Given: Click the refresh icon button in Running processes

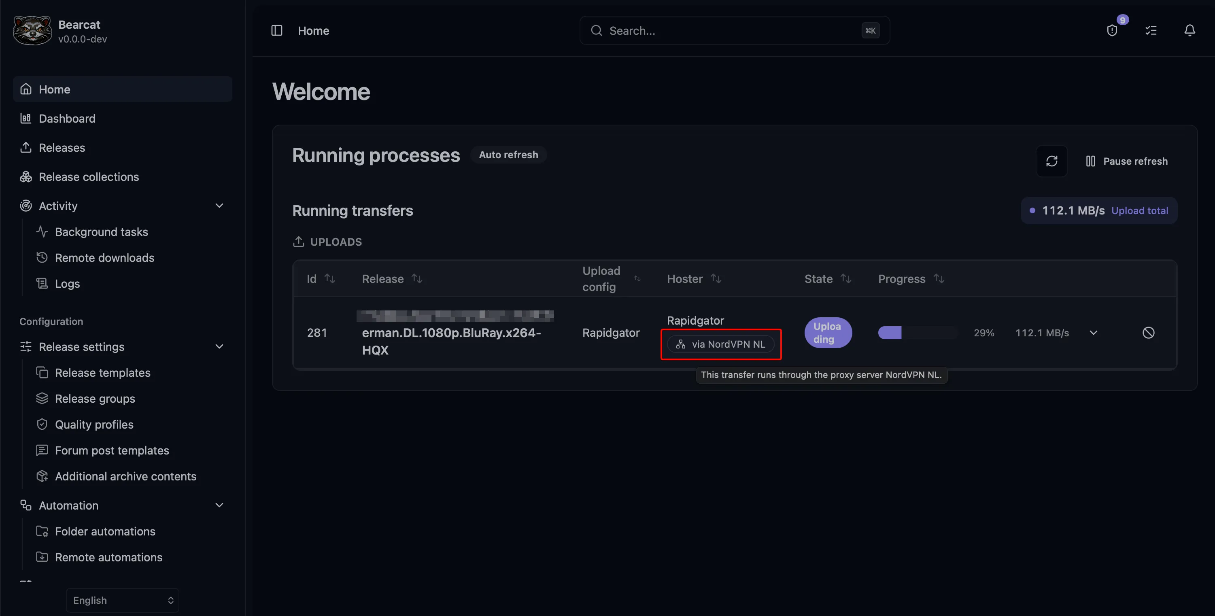Looking at the screenshot, I should click(1051, 161).
